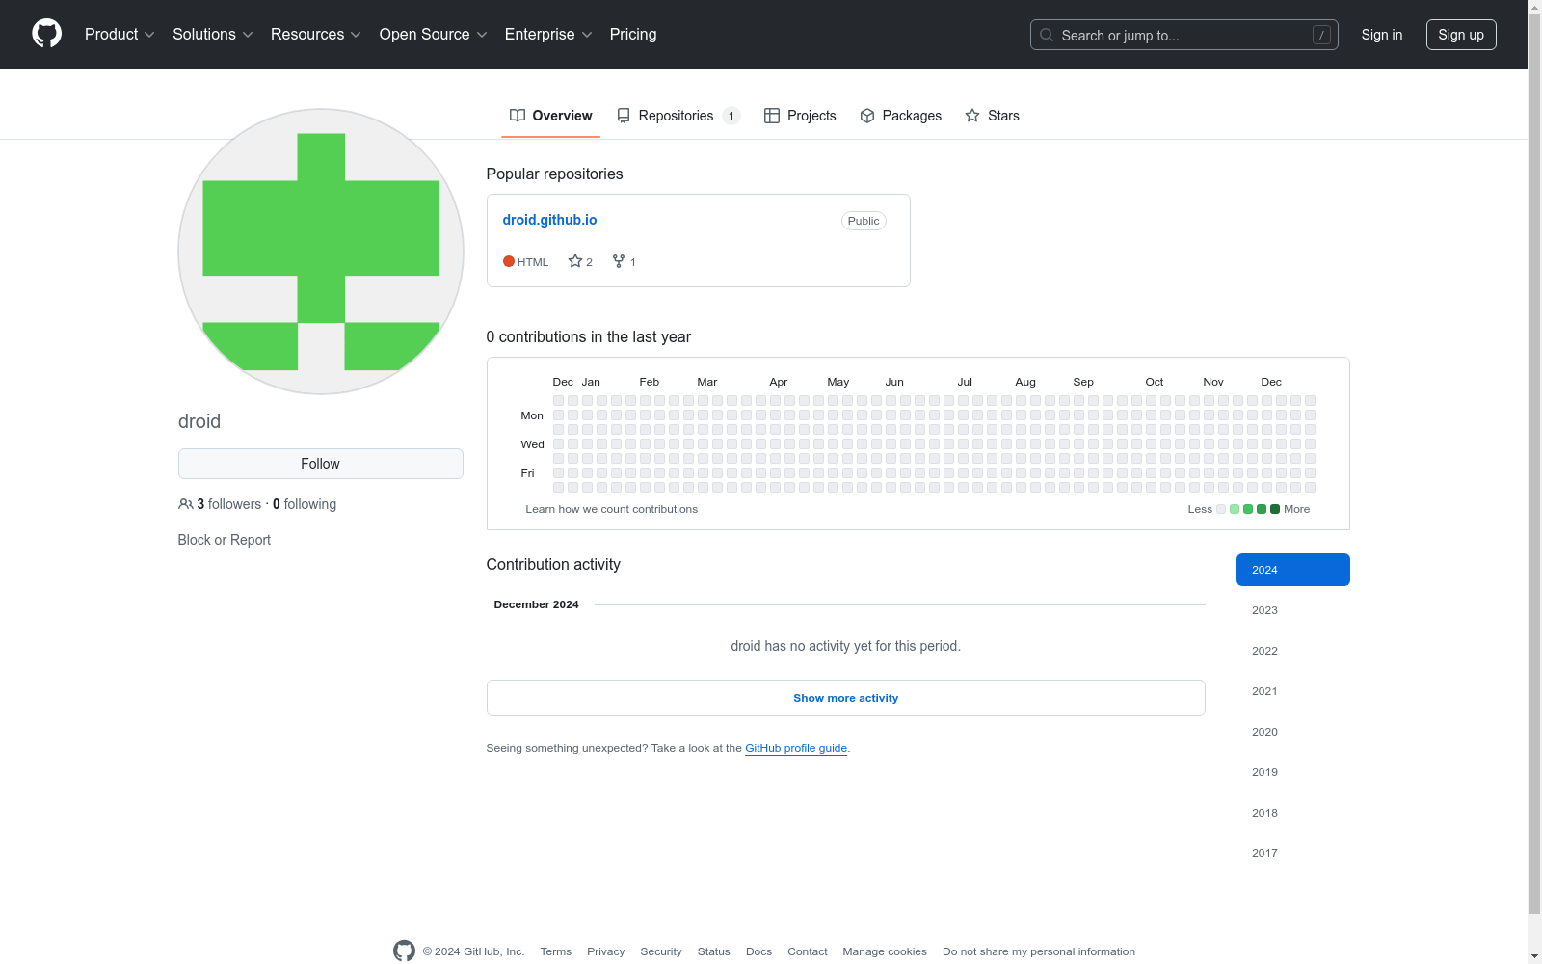
Task: Click Learn how we count contributions
Action: [612, 509]
